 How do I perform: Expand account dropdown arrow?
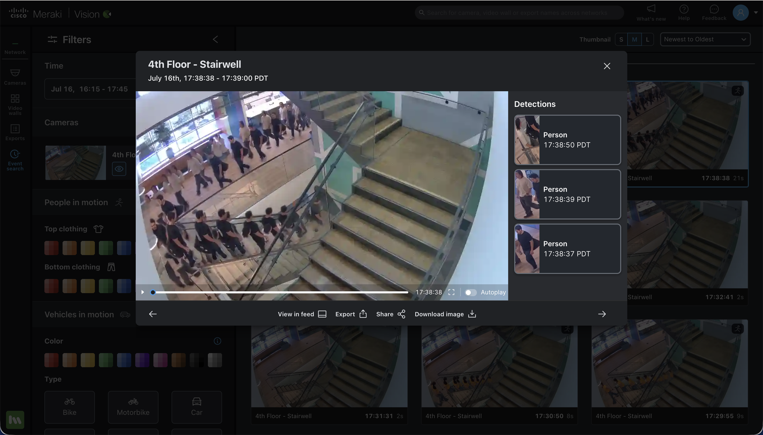click(756, 13)
